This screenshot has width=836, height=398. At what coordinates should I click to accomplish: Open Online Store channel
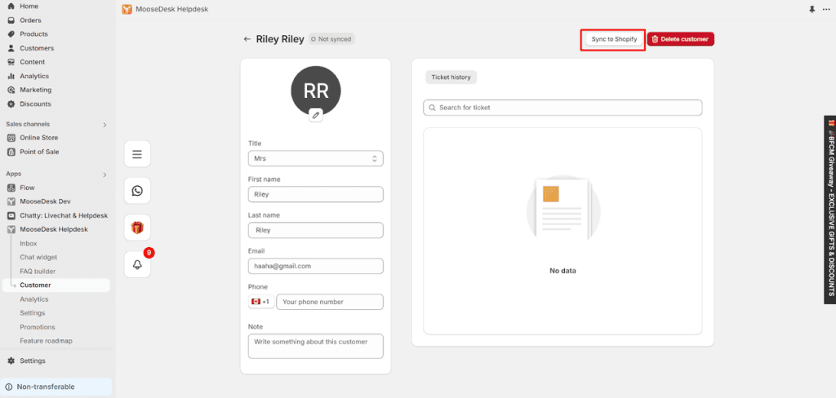coord(39,138)
